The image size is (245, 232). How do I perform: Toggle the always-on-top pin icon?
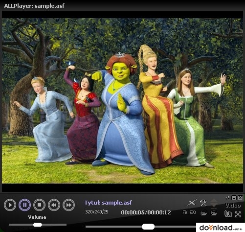click(x=227, y=198)
